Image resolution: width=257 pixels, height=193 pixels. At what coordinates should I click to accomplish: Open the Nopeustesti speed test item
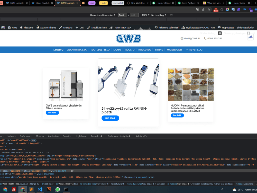coord(226,28)
